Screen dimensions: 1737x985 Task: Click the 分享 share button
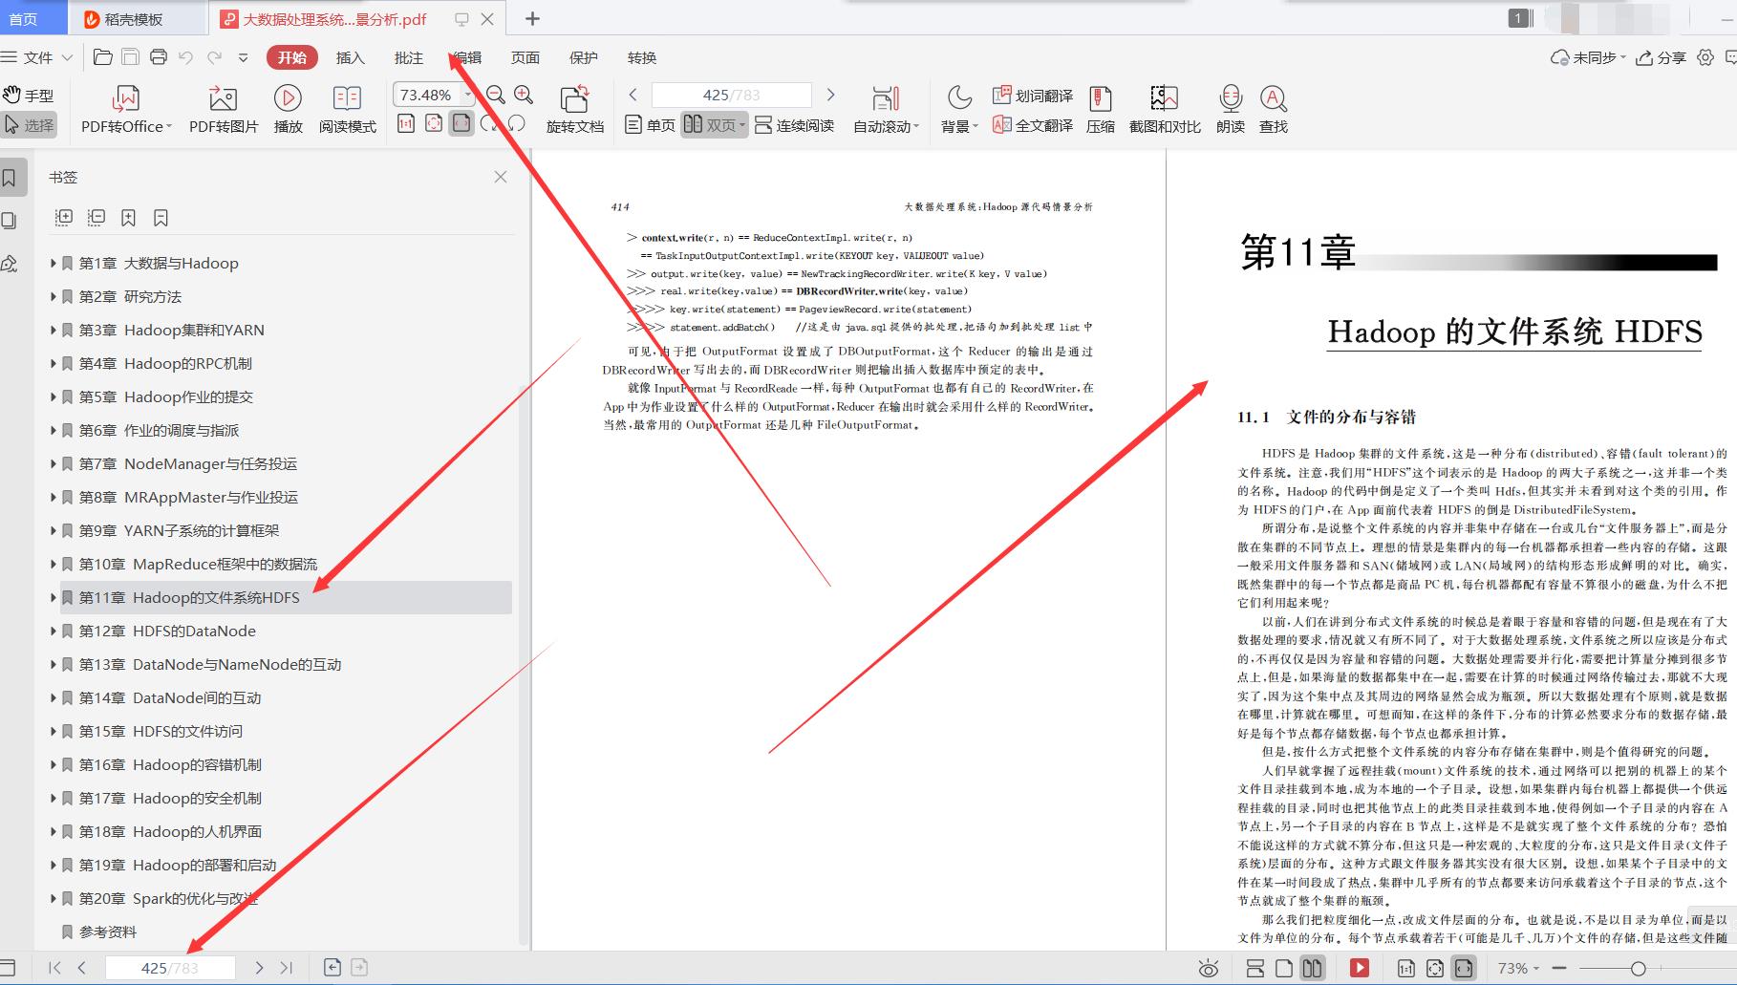tap(1661, 57)
